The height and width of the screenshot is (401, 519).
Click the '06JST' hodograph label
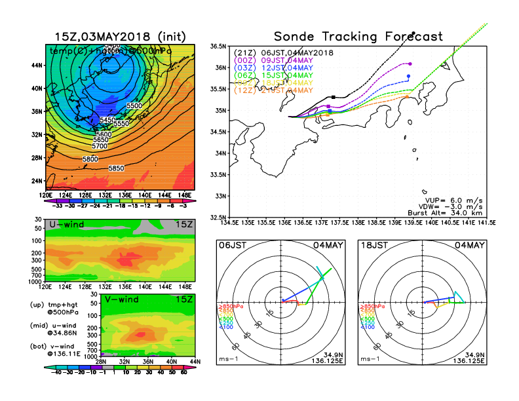(x=233, y=246)
